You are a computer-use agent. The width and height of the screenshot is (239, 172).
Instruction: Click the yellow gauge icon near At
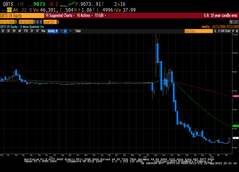click(x=9, y=10)
